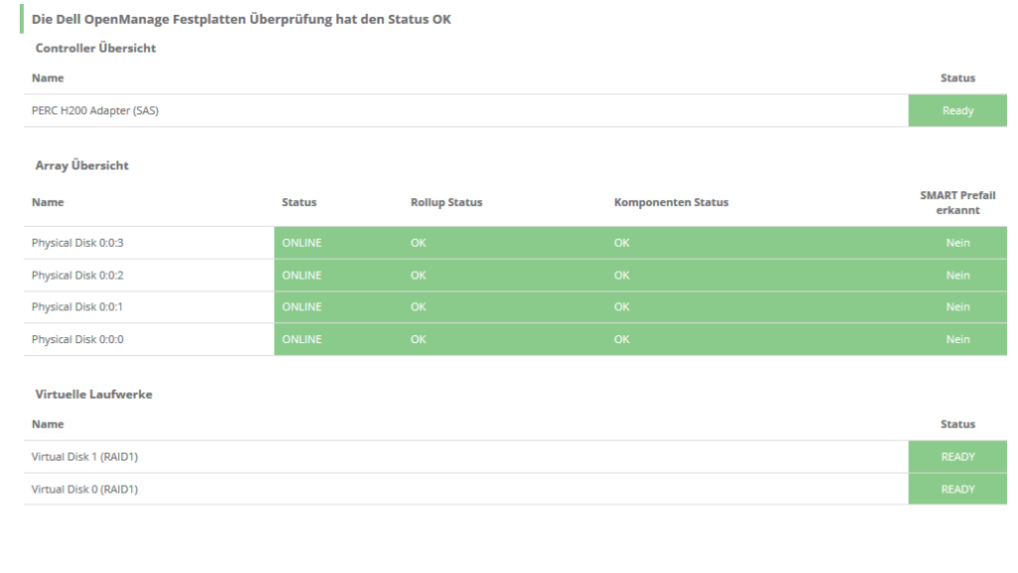
Task: Click the Rollup Status column header
Action: click(x=446, y=202)
